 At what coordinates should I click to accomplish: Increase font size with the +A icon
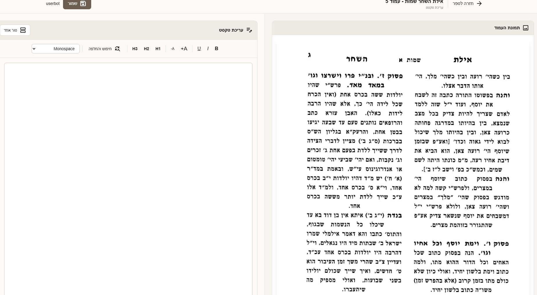click(184, 49)
